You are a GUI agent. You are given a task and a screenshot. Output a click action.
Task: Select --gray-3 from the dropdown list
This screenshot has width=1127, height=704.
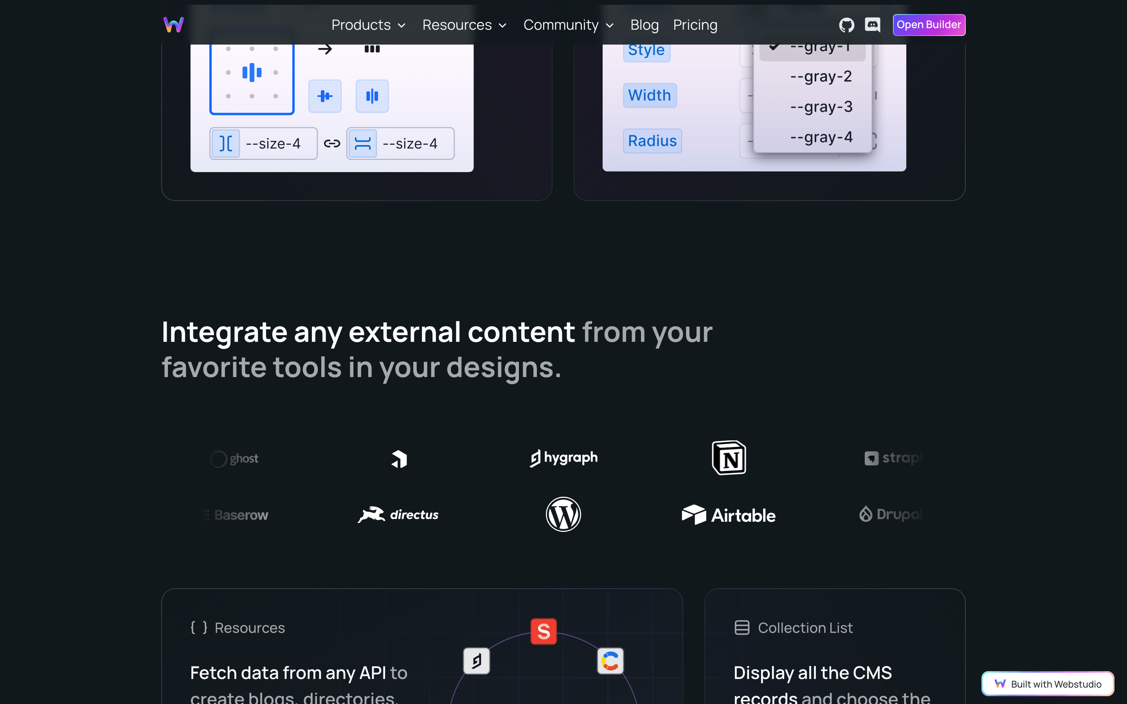tap(813, 107)
